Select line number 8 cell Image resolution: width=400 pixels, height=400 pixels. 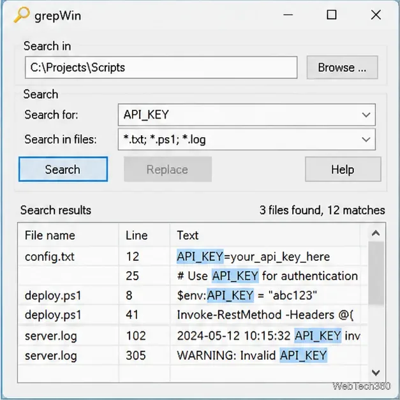click(x=129, y=295)
